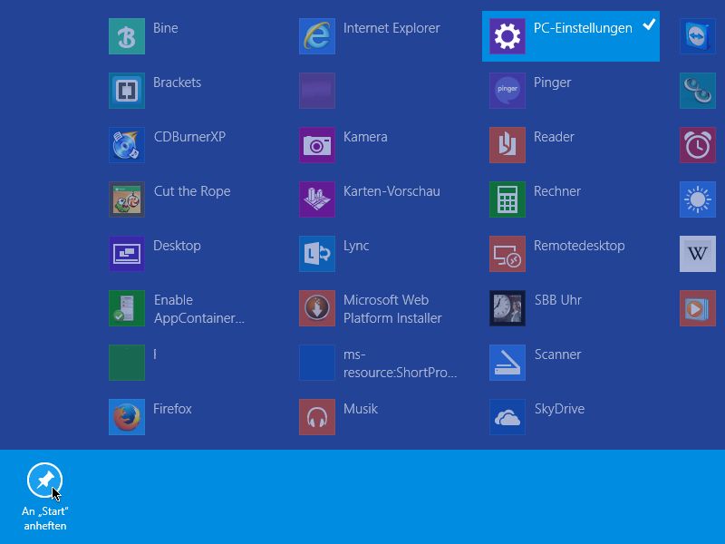This screenshot has width=725, height=544.
Task: Click the Lync app icon
Action: [x=317, y=254]
